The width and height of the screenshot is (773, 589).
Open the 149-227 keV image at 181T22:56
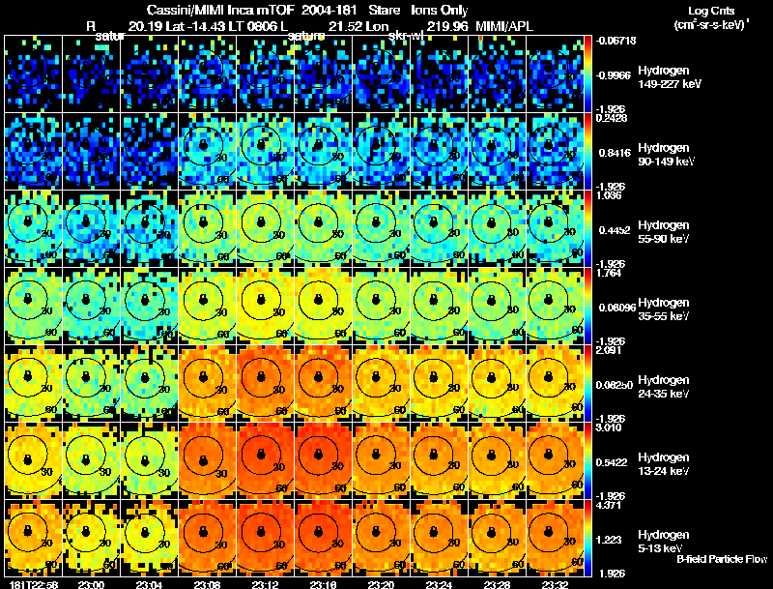coord(34,74)
